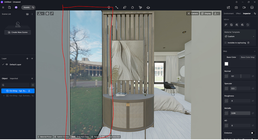Viewport: 258px width, 140px height.
Task: Enable Invisible in raytracing checkbox
Action: pos(225,43)
